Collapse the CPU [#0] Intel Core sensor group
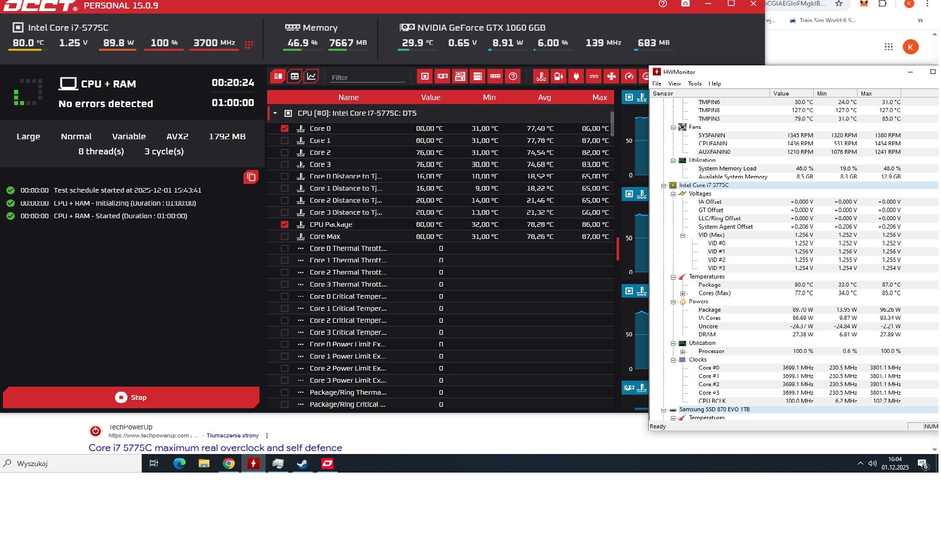 275,114
